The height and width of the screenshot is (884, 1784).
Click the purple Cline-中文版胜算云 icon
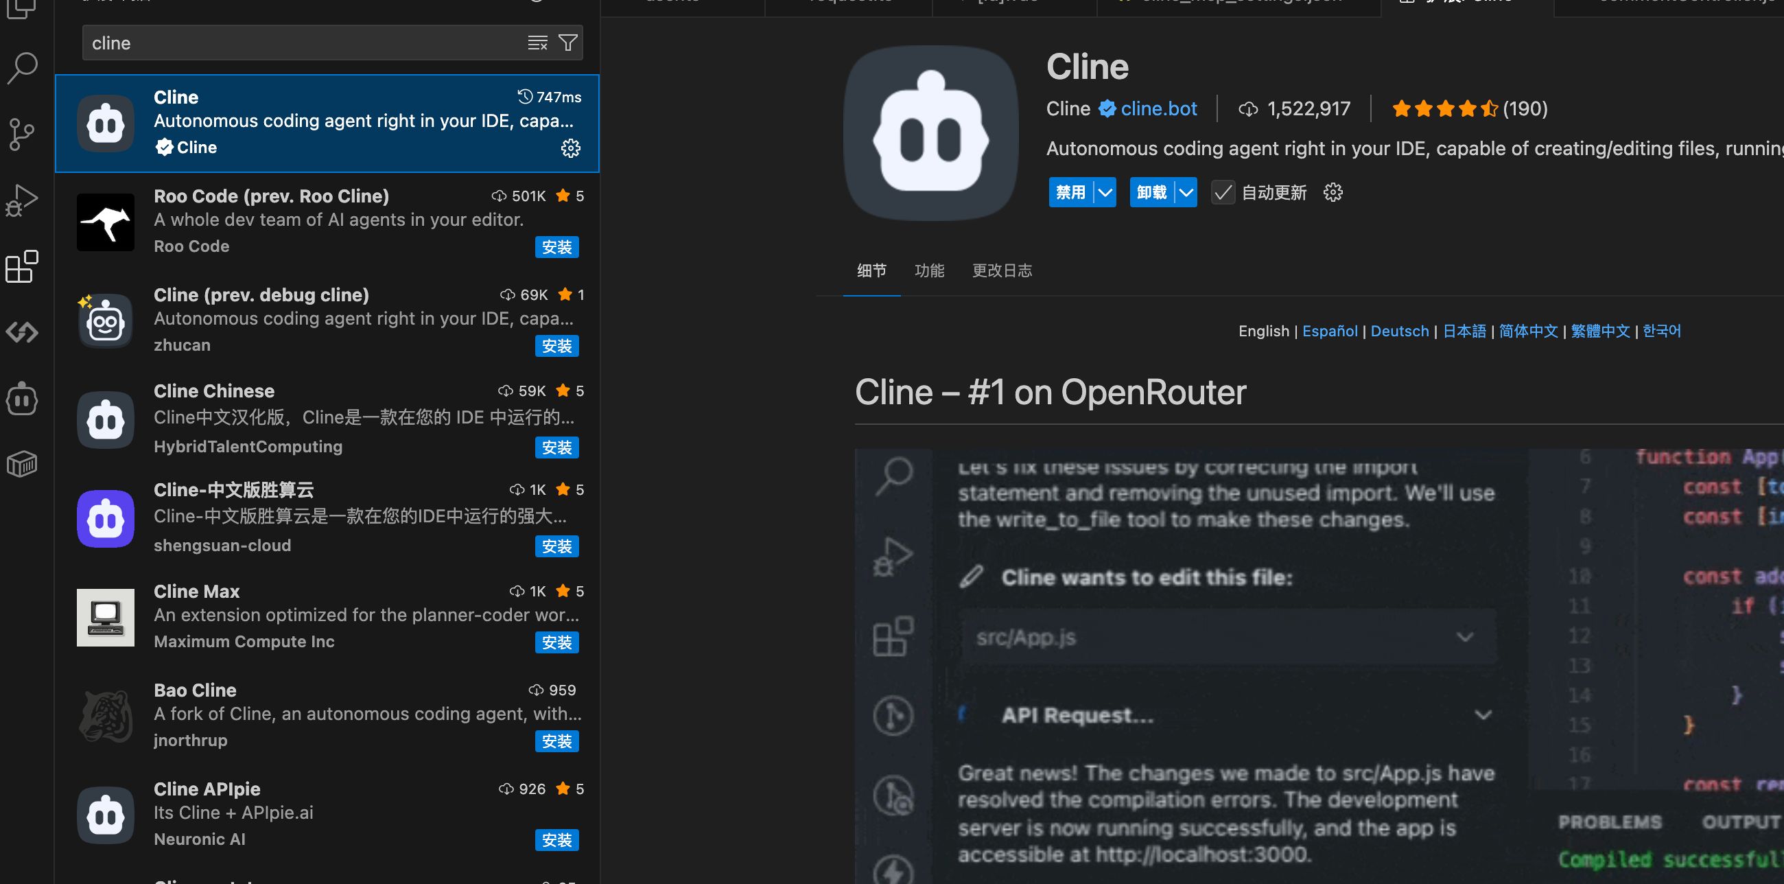point(105,519)
